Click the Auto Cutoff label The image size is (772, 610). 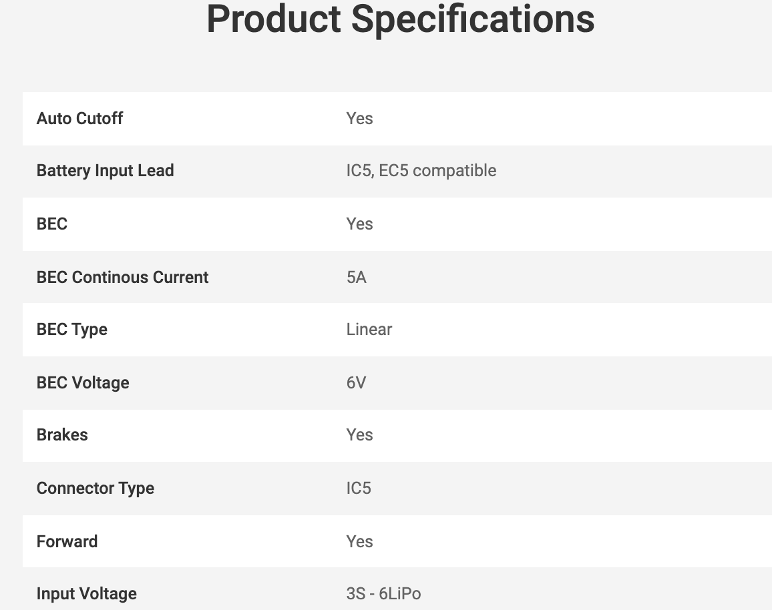(x=79, y=119)
